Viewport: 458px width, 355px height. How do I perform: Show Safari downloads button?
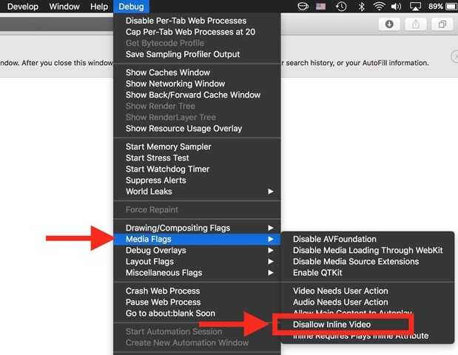(x=389, y=24)
